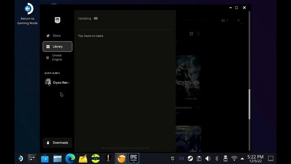Open the Unreal Engine section
Viewport: 291px width, 164px height.
(57, 57)
